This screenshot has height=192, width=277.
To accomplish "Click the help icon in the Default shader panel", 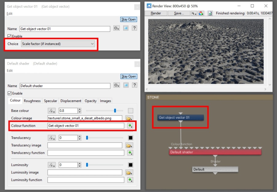I will pos(134,86).
